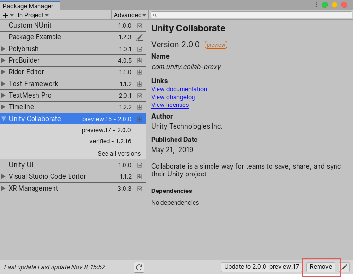
Task: Open the View changelog link
Action: pos(173,97)
